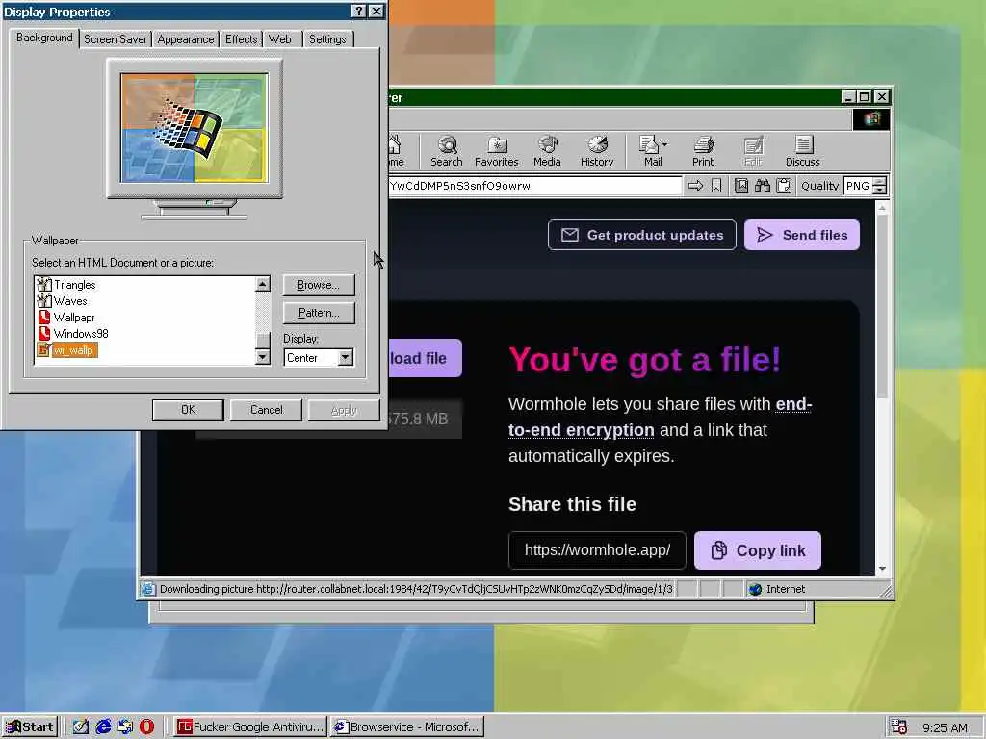Click the Print toolbar icon
Viewport: 986px width, 739px height.
703,151
